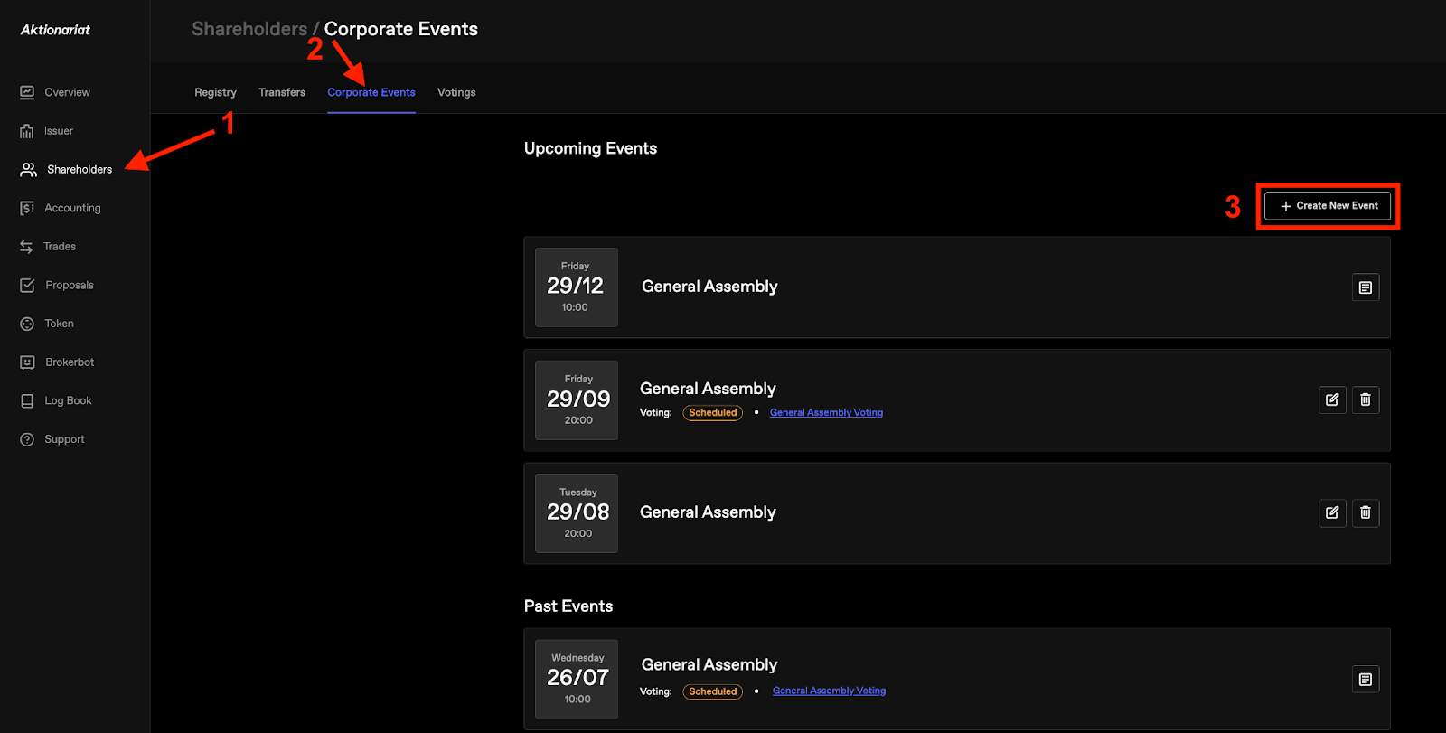
Task: Go to Accounting in the sidebar
Action: (72, 208)
